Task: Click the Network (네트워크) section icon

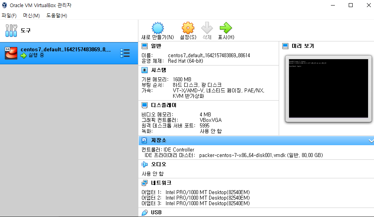Action: 144,183
